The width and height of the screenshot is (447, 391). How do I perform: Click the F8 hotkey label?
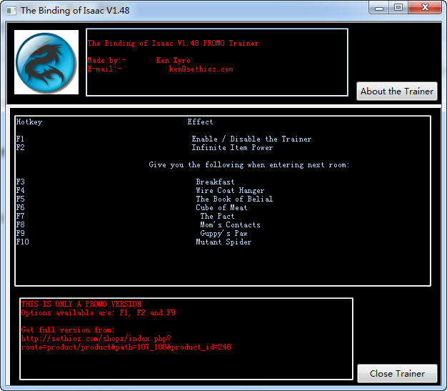pos(20,224)
